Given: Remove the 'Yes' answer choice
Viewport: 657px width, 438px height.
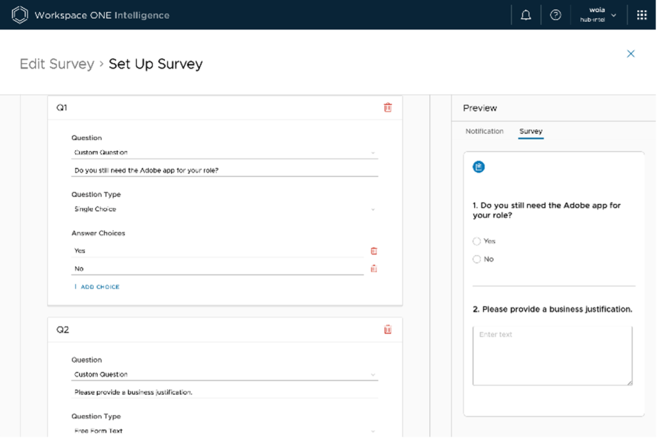Looking at the screenshot, I should point(373,251).
